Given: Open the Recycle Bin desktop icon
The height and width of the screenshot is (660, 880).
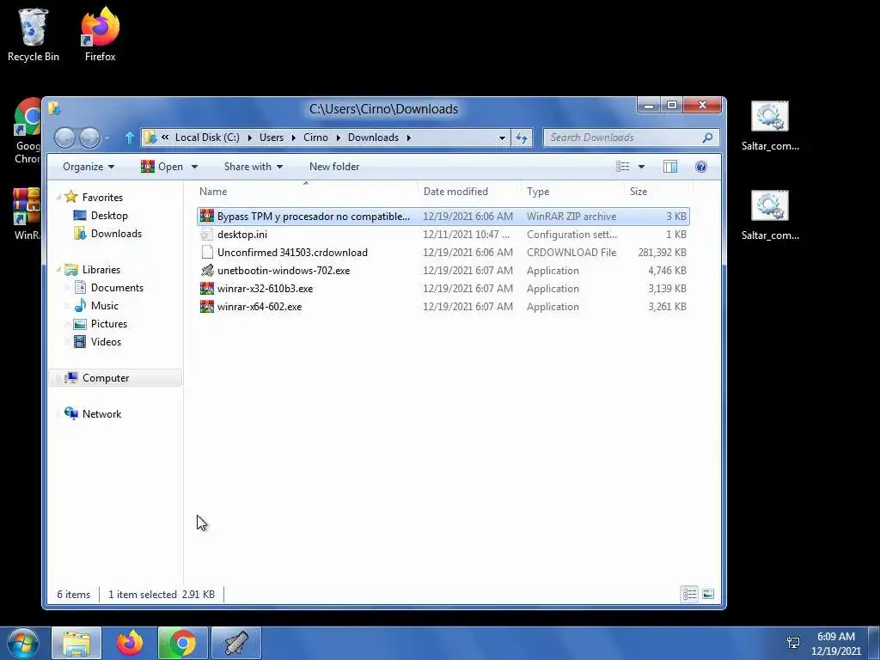Looking at the screenshot, I should (x=34, y=34).
